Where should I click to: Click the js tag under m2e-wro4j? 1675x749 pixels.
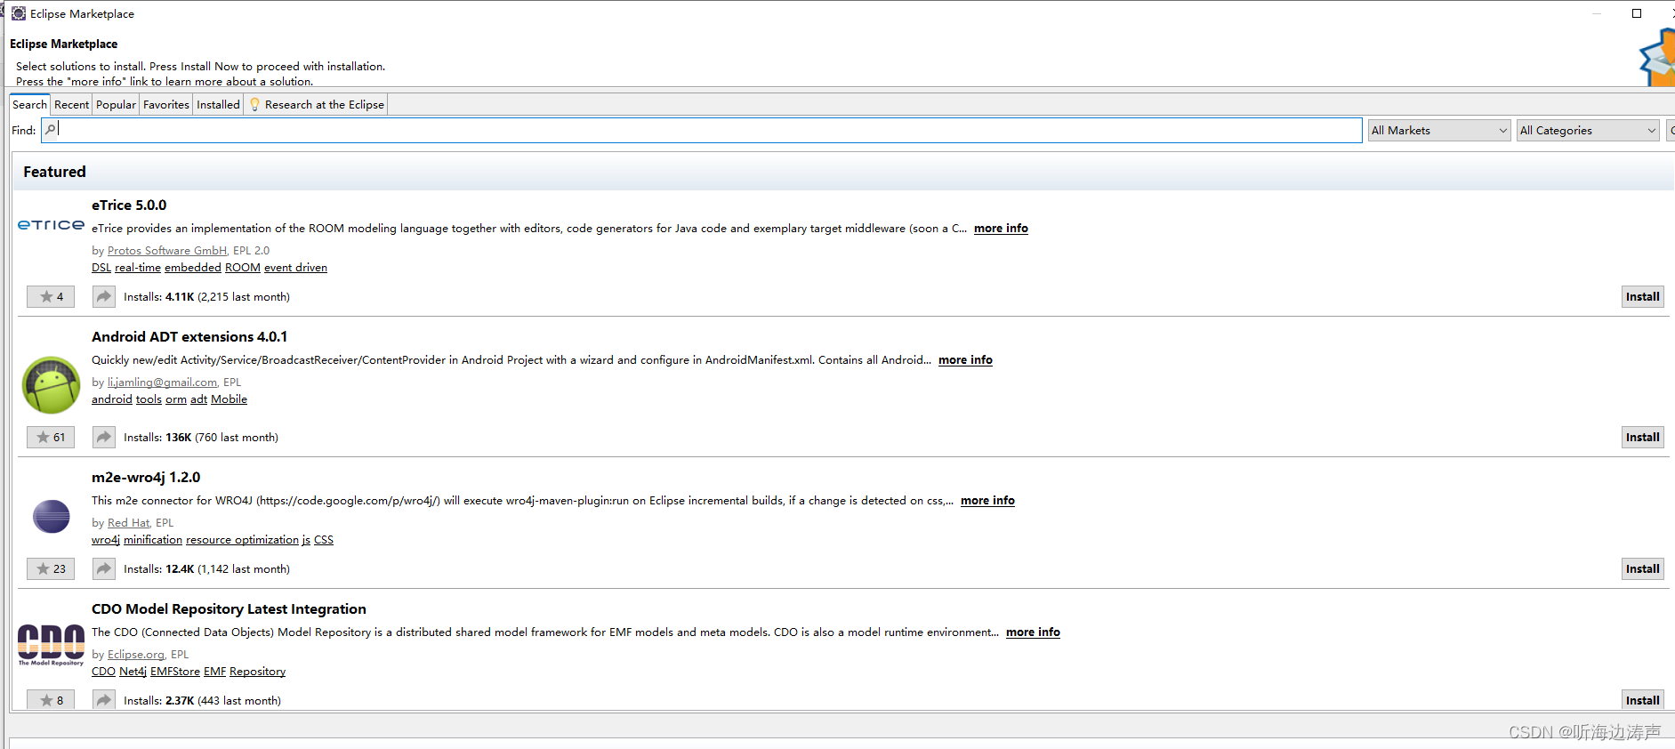click(306, 540)
